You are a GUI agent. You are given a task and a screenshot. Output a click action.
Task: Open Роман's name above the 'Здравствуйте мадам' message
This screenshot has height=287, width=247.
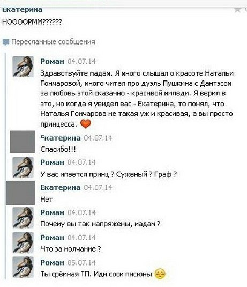(53, 62)
